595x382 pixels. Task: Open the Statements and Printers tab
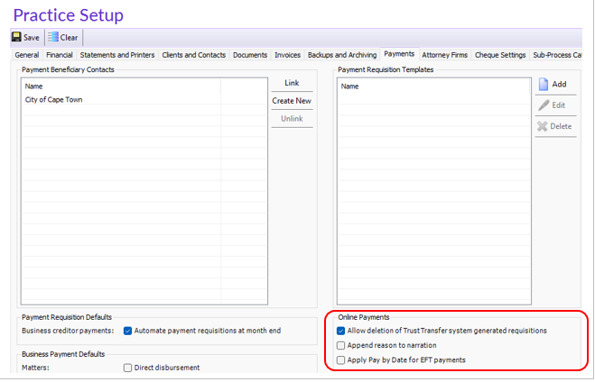[117, 55]
